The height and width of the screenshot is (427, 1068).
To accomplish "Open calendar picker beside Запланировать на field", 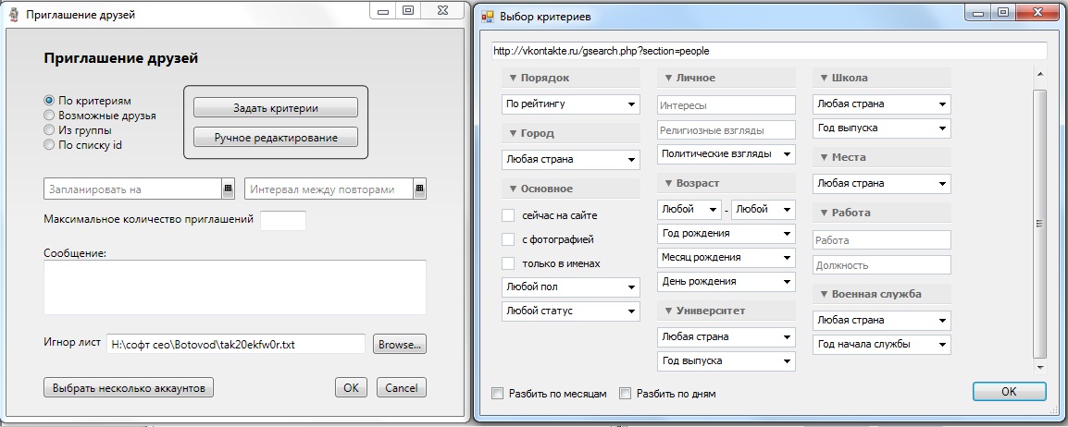I will point(228,189).
